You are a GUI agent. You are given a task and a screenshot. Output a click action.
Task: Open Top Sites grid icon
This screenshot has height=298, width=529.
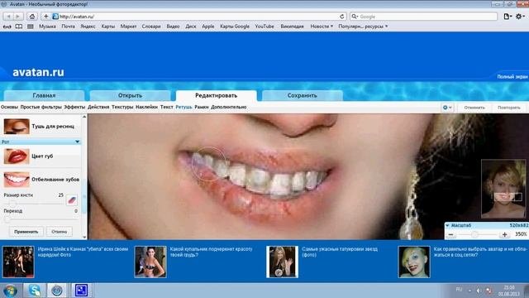pos(31,26)
